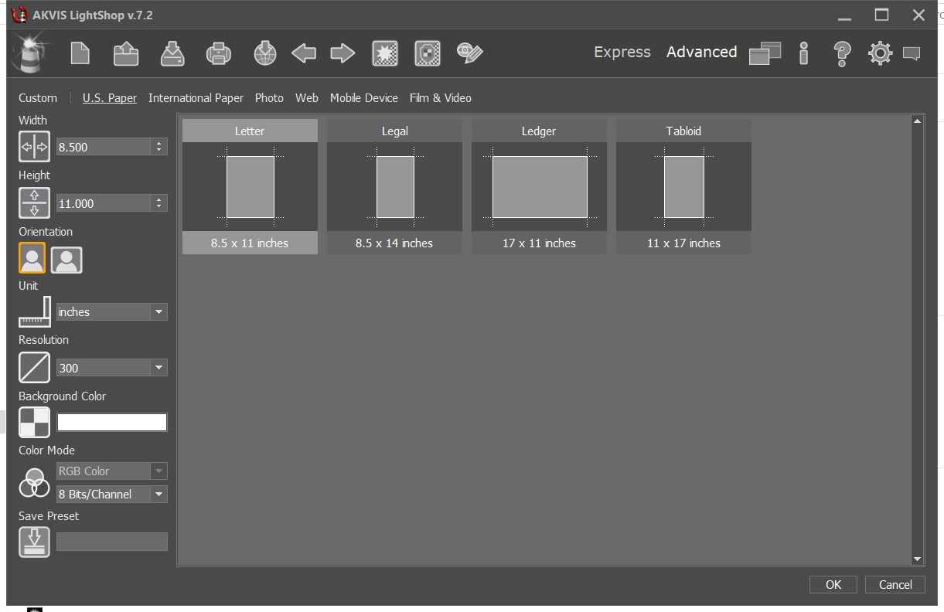Click the New Image document icon
944x612 pixels.
point(80,53)
